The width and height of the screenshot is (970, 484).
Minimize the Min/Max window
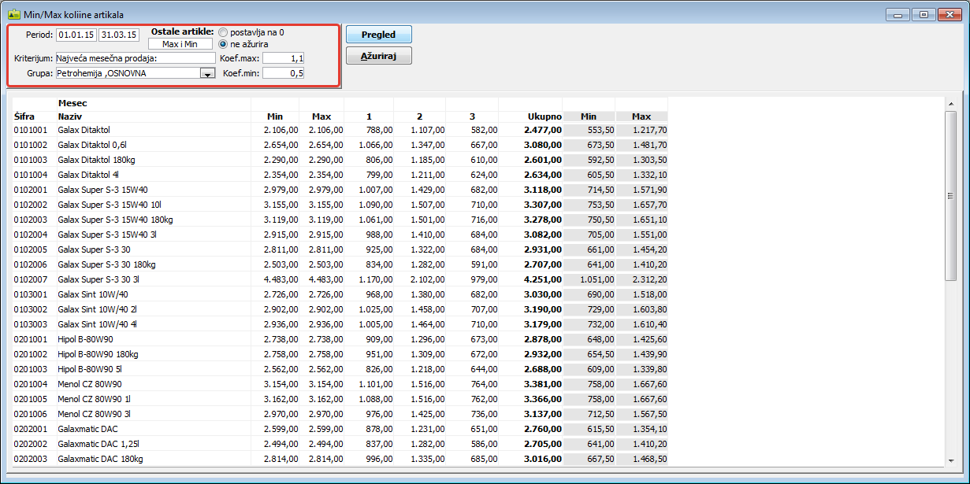[x=898, y=14]
